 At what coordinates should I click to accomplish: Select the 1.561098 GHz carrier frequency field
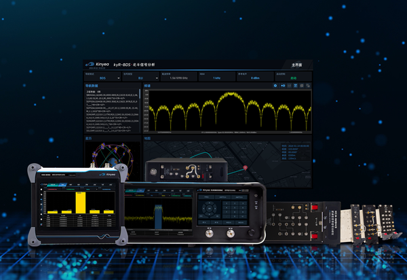click(x=178, y=76)
